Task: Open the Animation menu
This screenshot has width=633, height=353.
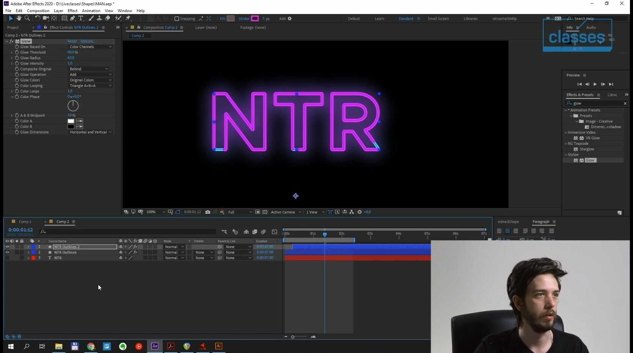Action: [x=91, y=11]
